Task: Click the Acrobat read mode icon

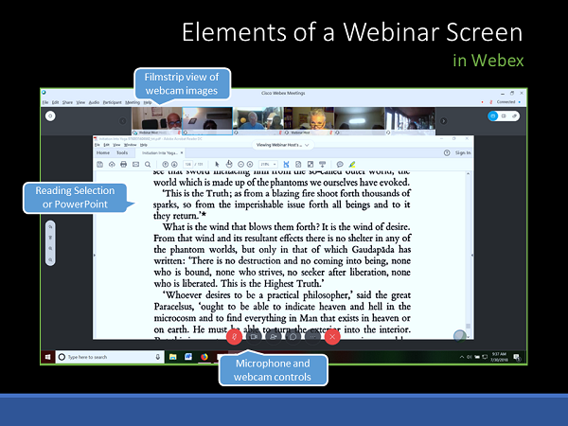Action: 322,165
